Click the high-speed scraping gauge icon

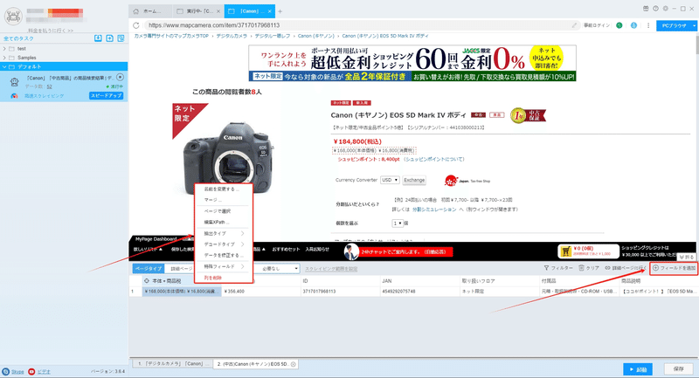(14, 96)
